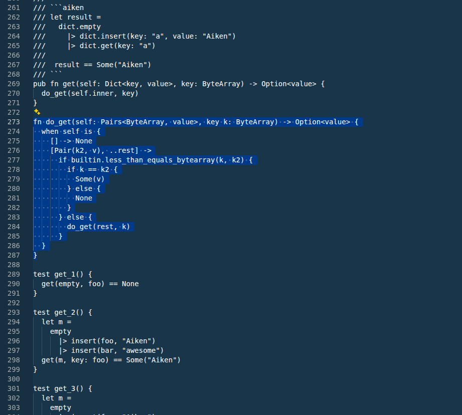Click 'do_get(self.inner, key)' call
Viewport: 462px width, 415px height.
(90, 93)
